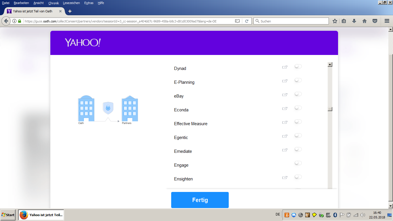Toggle the Effective Measure consent switch
The image size is (393, 221).
pyautogui.click(x=298, y=122)
